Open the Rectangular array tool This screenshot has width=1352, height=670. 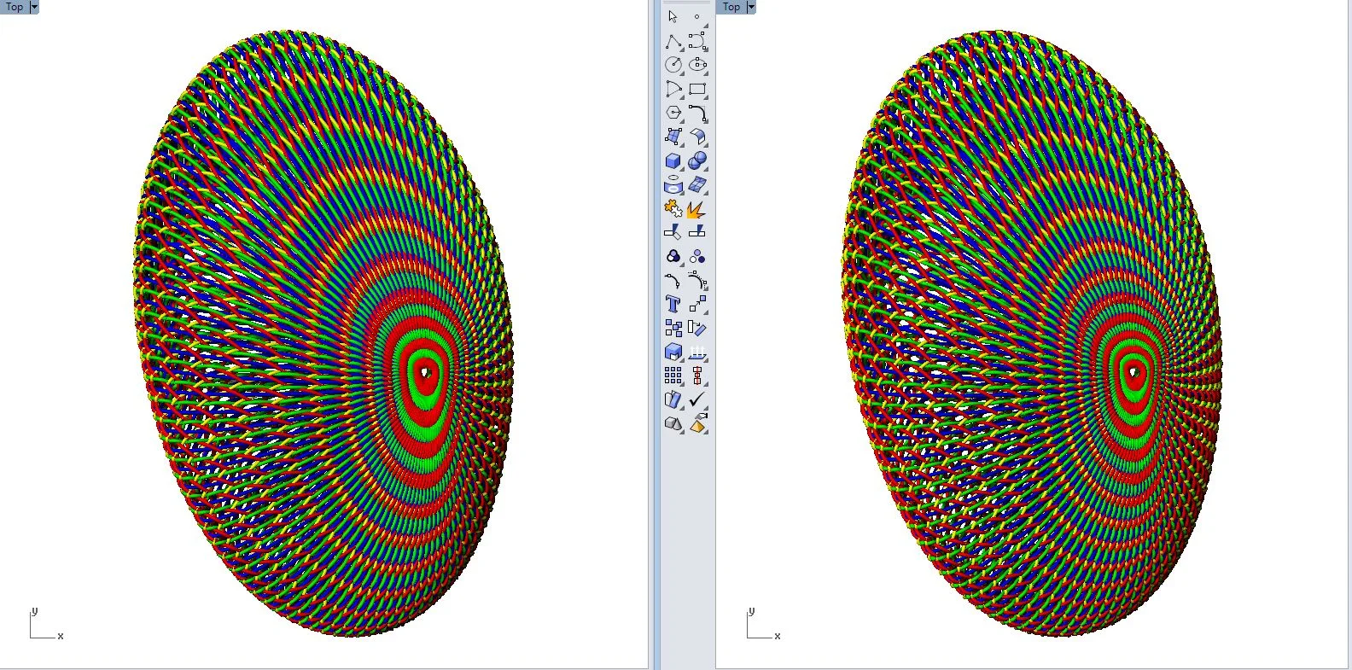tap(673, 376)
